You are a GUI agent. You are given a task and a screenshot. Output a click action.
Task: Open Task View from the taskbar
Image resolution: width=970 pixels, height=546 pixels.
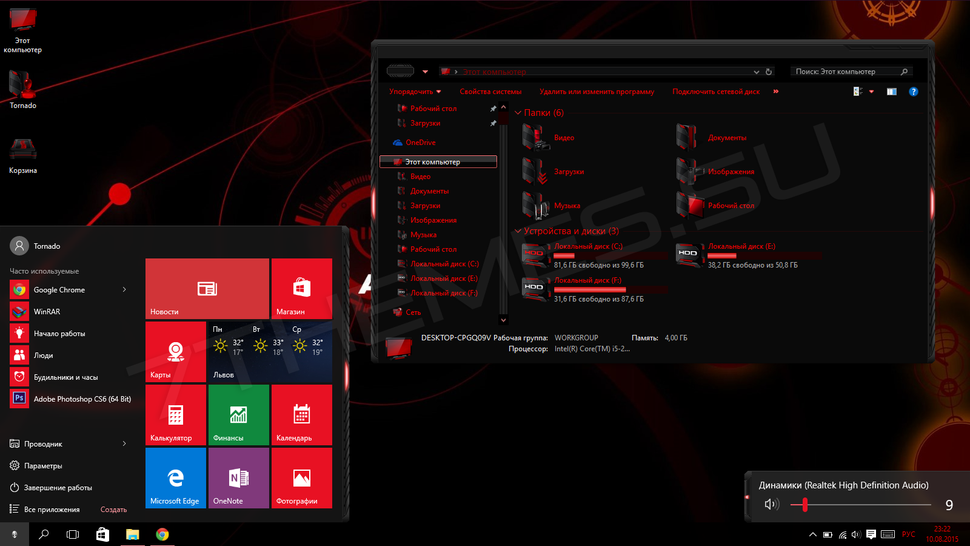(72, 534)
